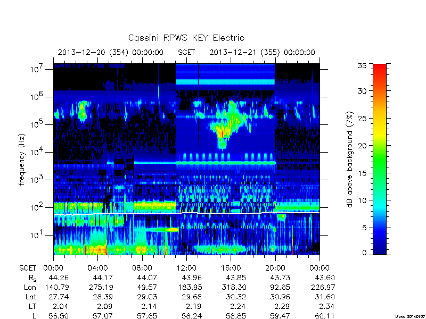
Task: Select start date '2013-12-20 (354) 00:00:00'
Action: [x=111, y=52]
